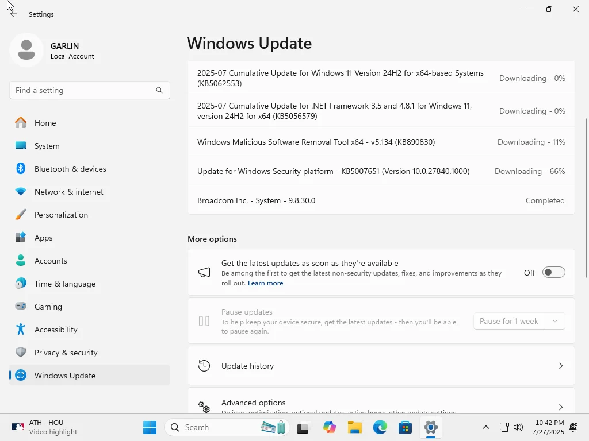This screenshot has height=441, width=589.
Task: Toggle Get the latest updates switch
Action: (x=553, y=273)
